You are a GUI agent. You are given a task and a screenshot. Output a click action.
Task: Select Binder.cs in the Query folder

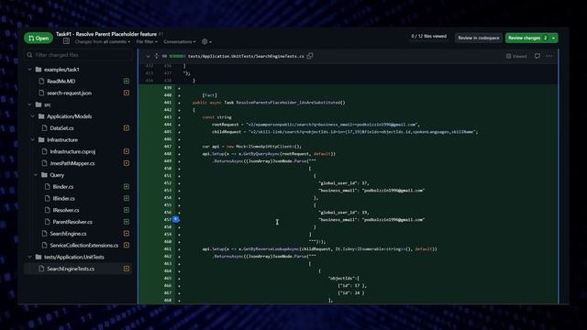(x=63, y=187)
